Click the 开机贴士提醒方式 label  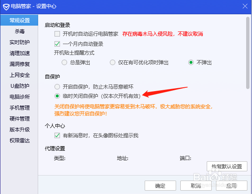(x=74, y=53)
